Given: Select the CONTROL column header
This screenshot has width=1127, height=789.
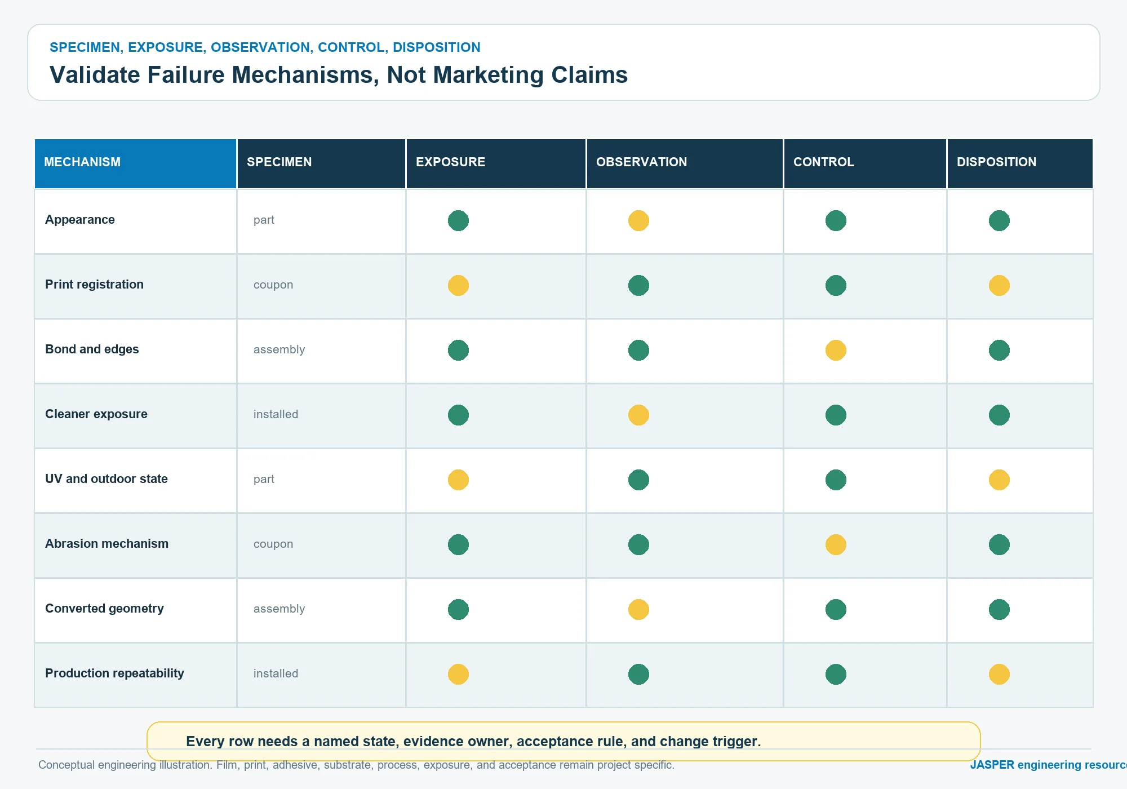Looking at the screenshot, I should point(865,163).
